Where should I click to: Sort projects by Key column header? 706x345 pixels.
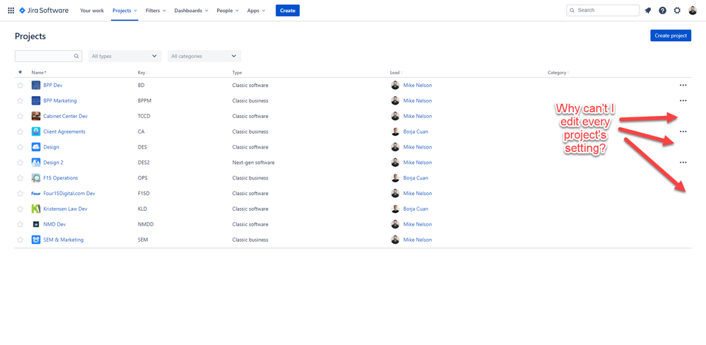(x=143, y=73)
